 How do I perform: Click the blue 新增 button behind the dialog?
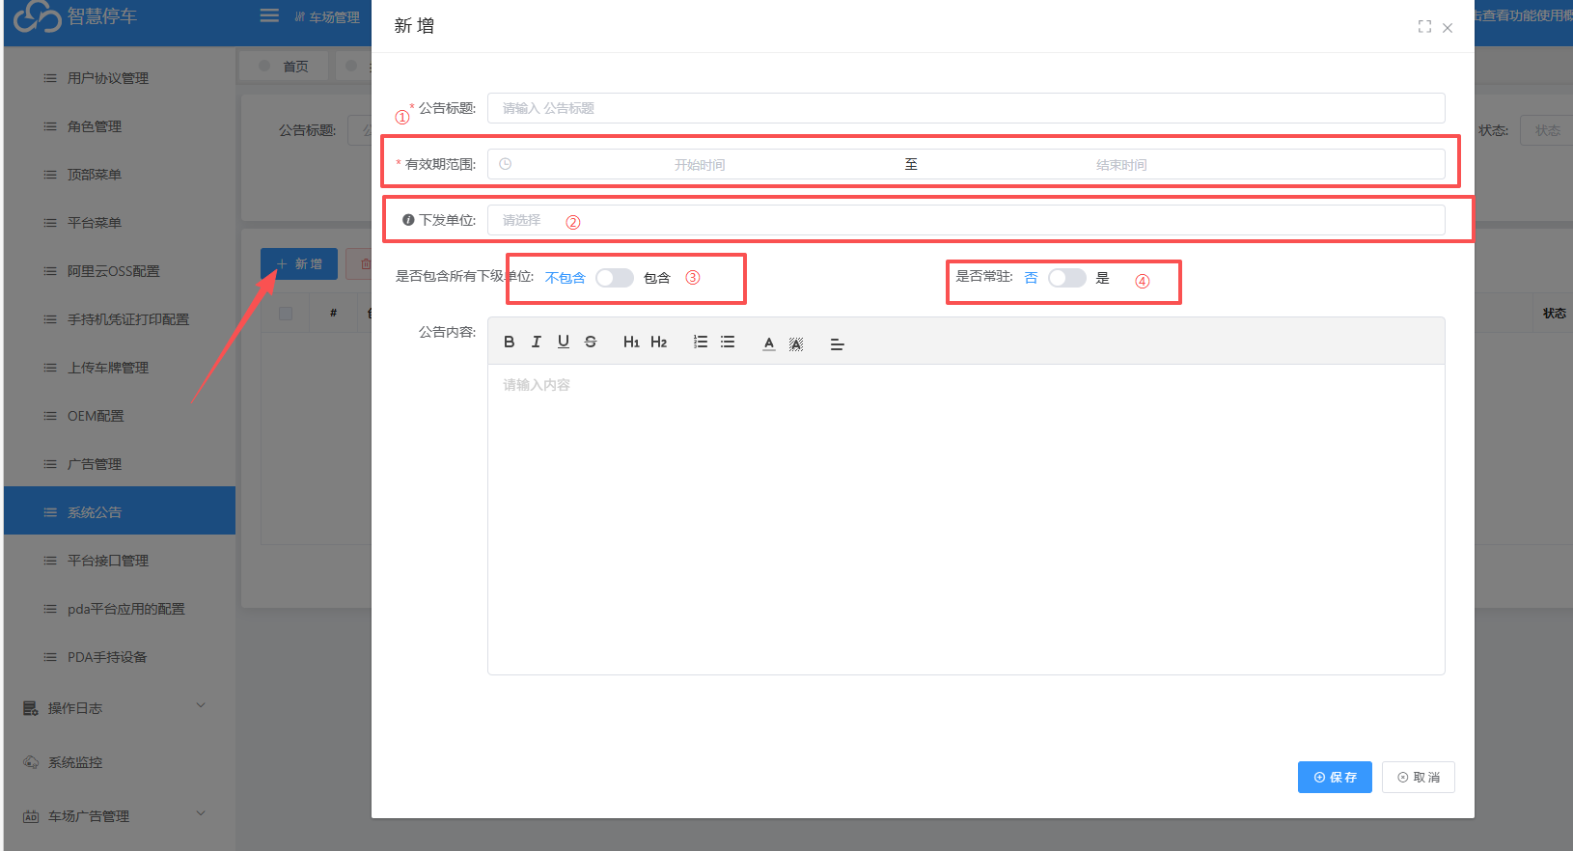pyautogui.click(x=299, y=263)
